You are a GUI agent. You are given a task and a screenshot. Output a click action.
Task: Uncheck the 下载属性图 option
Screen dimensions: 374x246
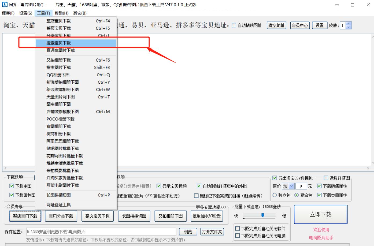[12, 195]
